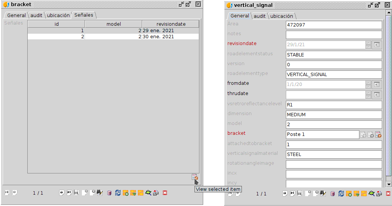The height and width of the screenshot is (206, 392).
Task: Open calendar picker for thrudate
Action: point(377,95)
